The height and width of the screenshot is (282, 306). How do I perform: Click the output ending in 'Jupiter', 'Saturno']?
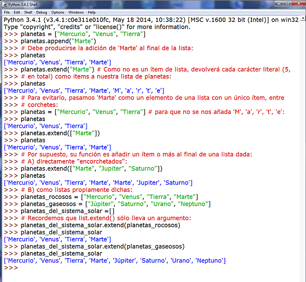click(98, 182)
